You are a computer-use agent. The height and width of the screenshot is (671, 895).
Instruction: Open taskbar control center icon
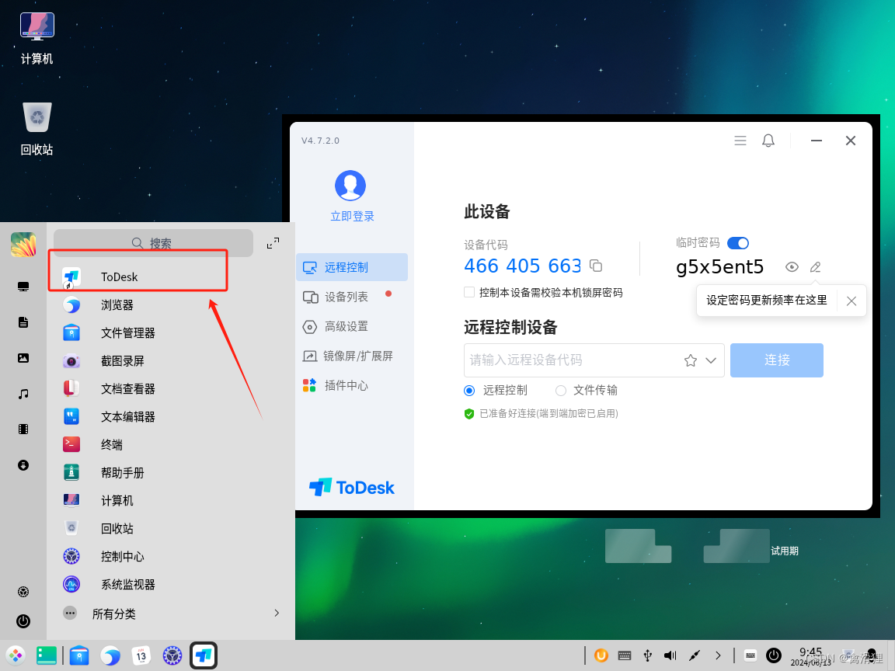(172, 655)
